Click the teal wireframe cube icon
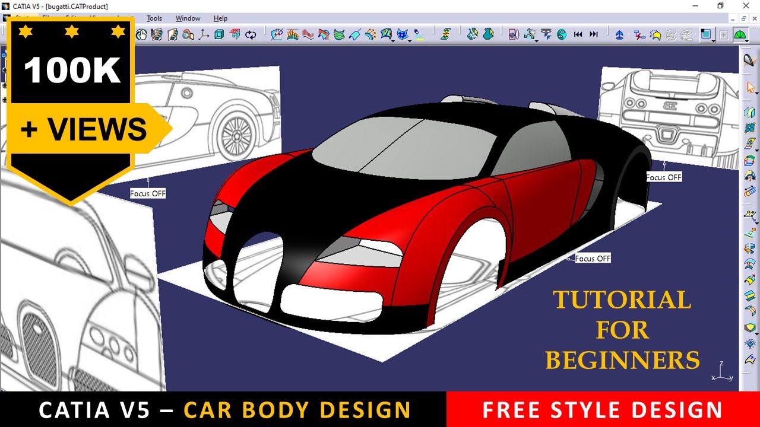This screenshot has width=760, height=427. click(219, 35)
